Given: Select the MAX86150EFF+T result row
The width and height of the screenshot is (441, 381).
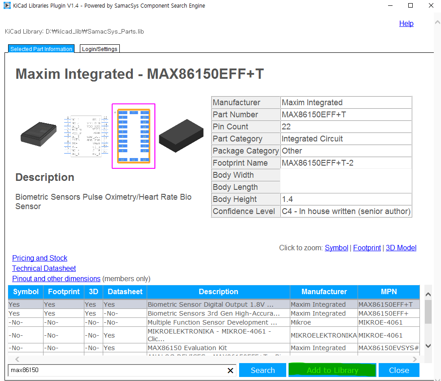Looking at the screenshot, I should point(214,304).
